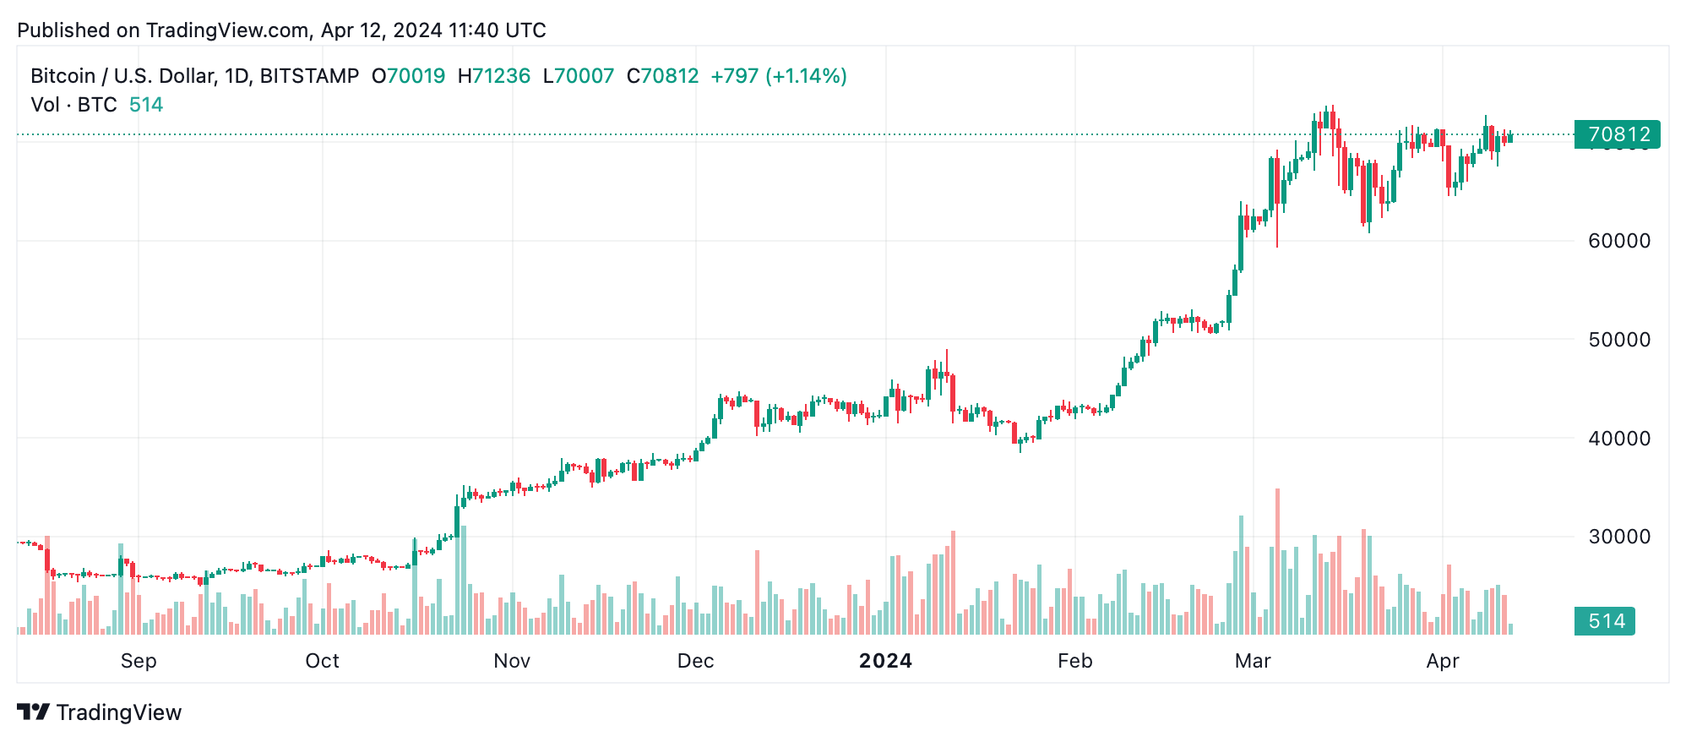Click the Nov label on time axis
Screen dimensions: 1686x742
512,661
